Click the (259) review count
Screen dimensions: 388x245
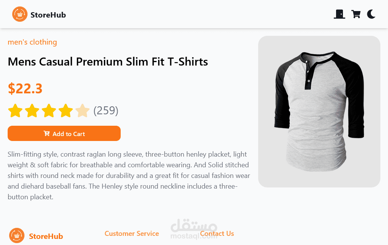coord(106,111)
